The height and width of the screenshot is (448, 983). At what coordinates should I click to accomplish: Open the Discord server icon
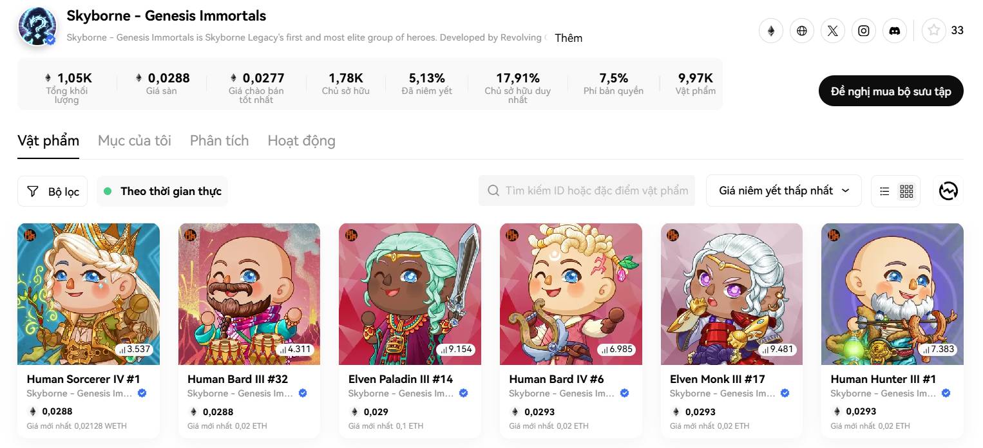[x=895, y=30]
